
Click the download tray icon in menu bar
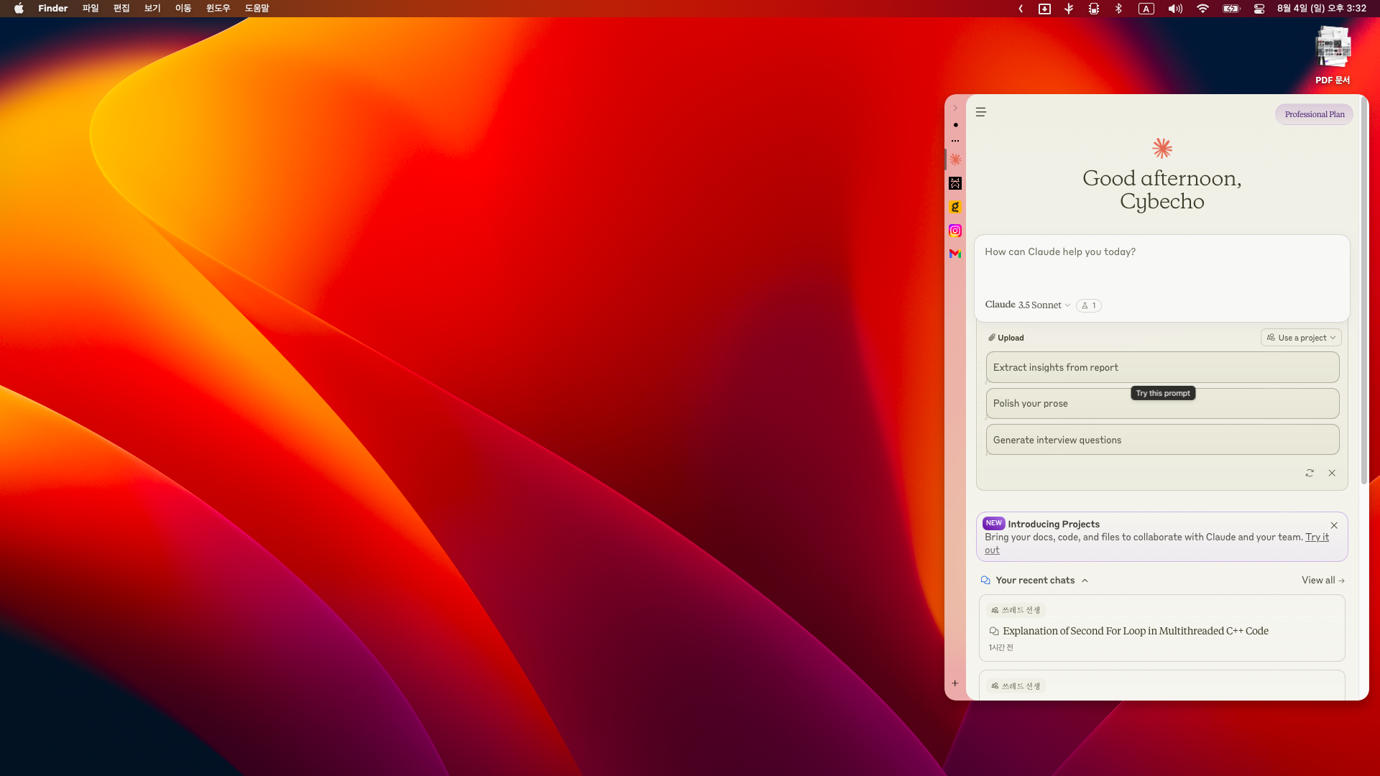[1044, 9]
